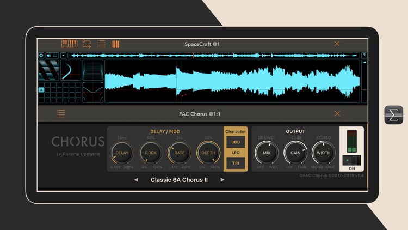Click the SpaceCraft @1 title
408x230 pixels.
click(x=202, y=44)
